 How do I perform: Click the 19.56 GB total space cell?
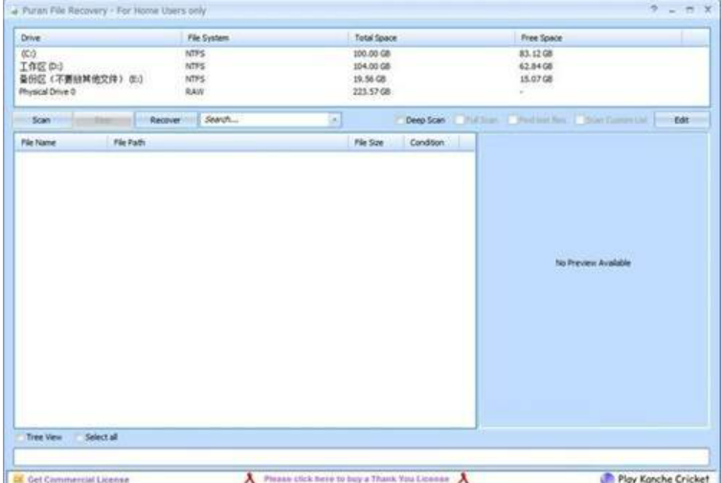pyautogui.click(x=370, y=80)
